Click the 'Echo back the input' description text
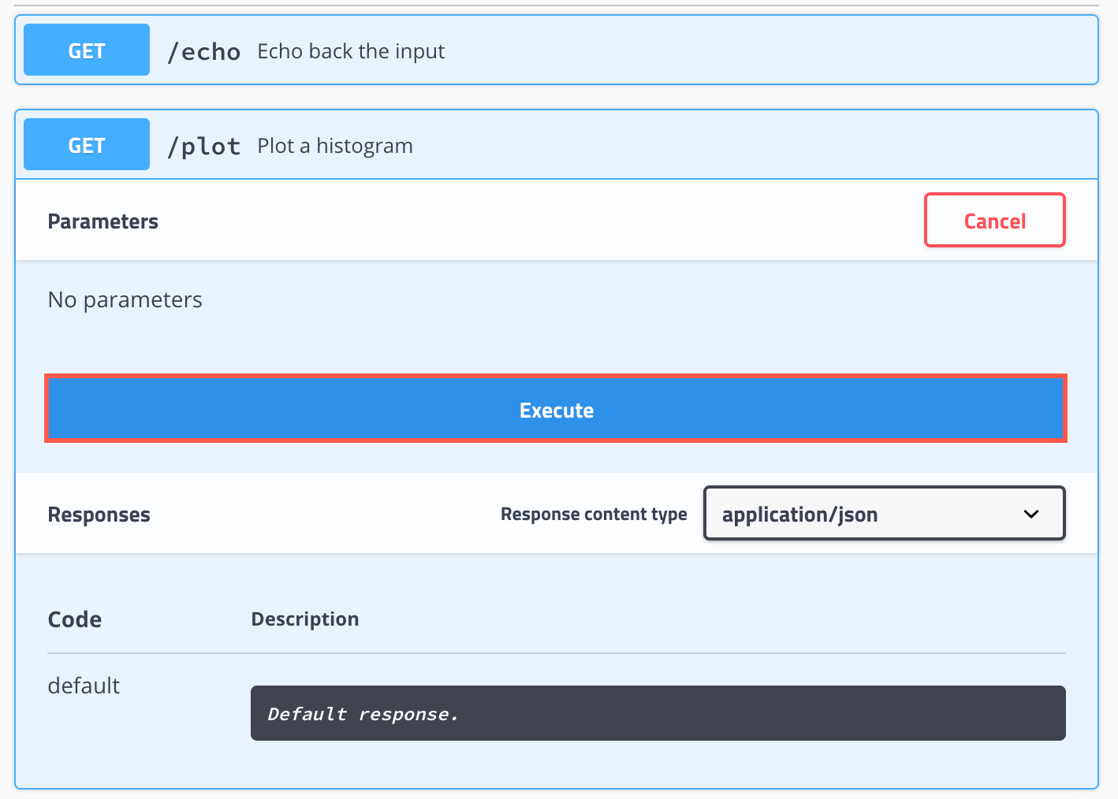The width and height of the screenshot is (1118, 799). click(x=351, y=50)
